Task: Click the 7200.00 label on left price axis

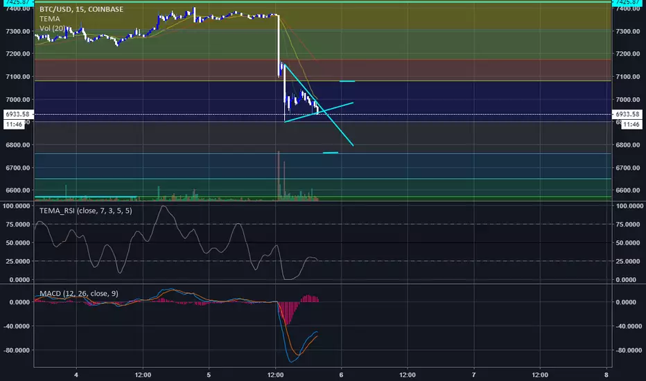Action: (18, 53)
